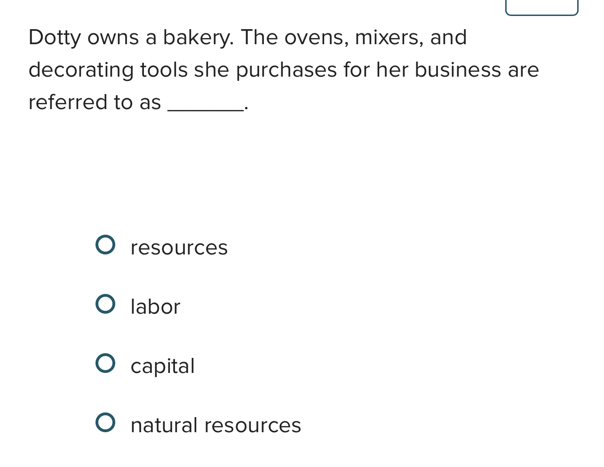Select the "natural resources" radio button
The height and width of the screenshot is (467, 604).
(x=105, y=423)
